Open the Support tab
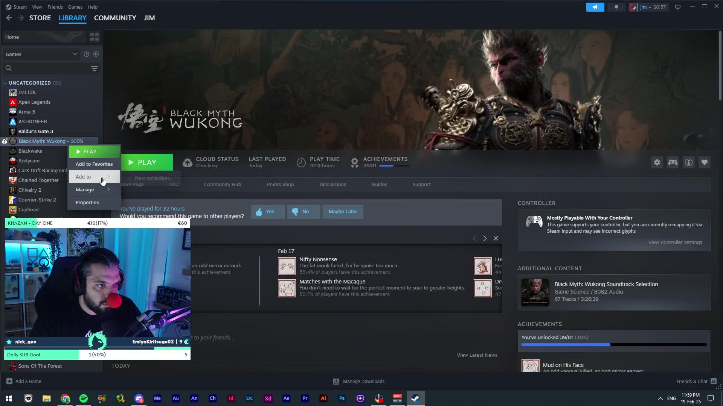723x406 pixels. coord(421,184)
